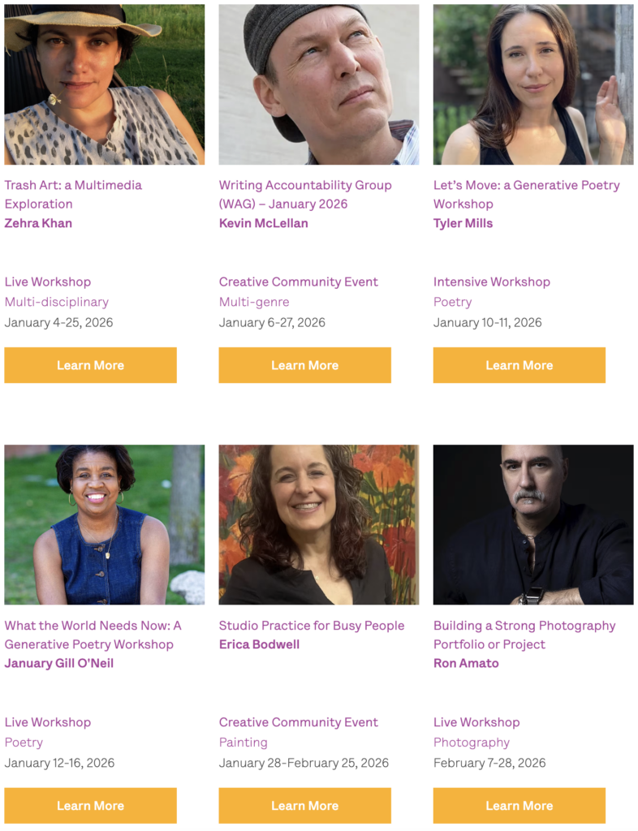Open the Studio Practice for Busy People image

click(318, 524)
